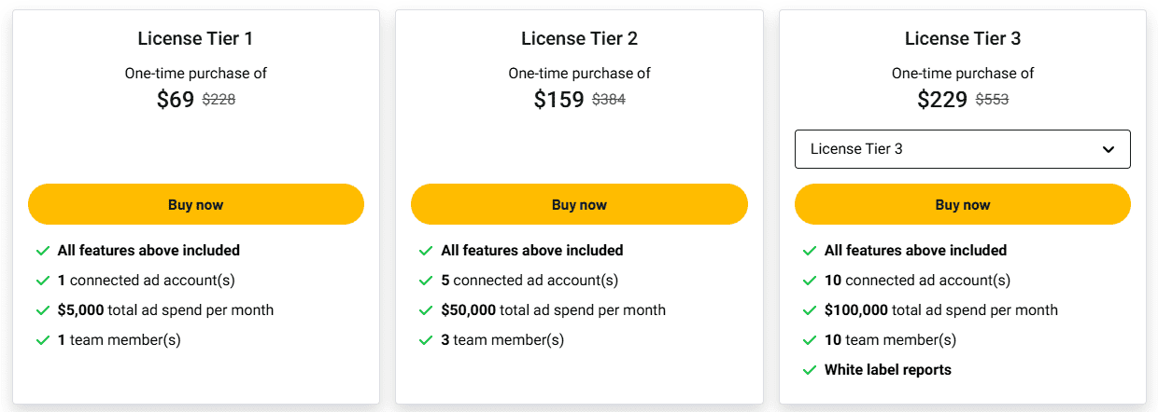Click checkmark next to $50,000 total ad spend
The width and height of the screenshot is (1158, 412).
click(x=426, y=310)
